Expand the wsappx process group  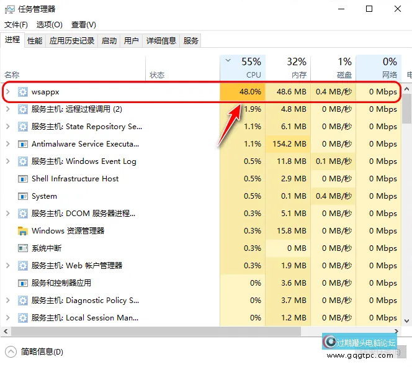click(8, 92)
